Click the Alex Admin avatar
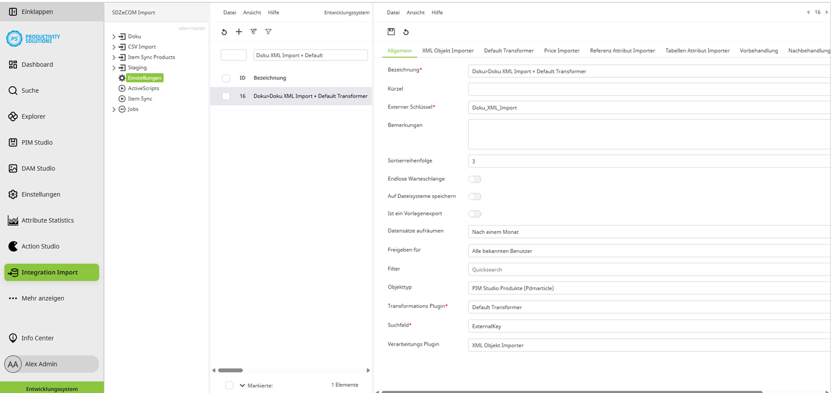Viewport: 831px width, 393px height. [x=13, y=364]
